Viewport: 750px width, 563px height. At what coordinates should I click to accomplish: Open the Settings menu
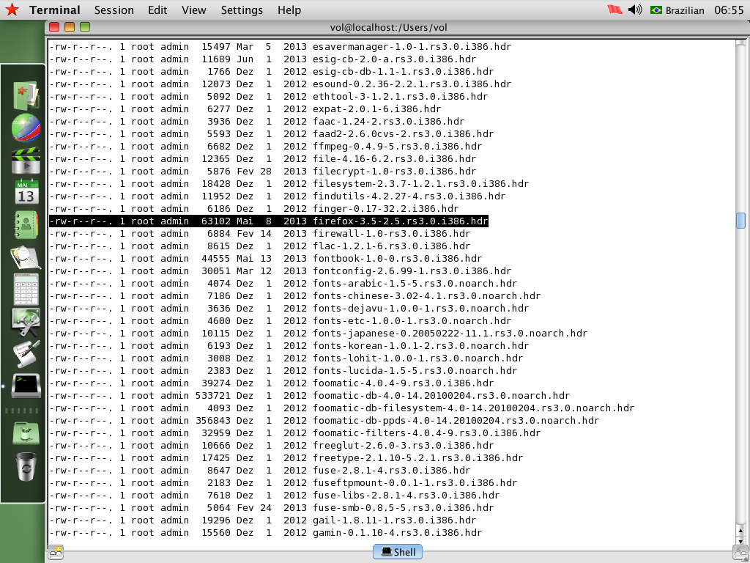coord(242,10)
